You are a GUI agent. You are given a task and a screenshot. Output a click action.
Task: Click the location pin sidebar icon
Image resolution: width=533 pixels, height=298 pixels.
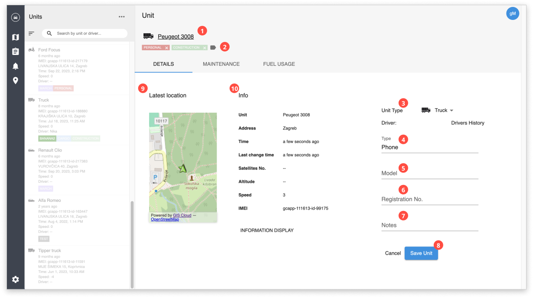pyautogui.click(x=16, y=80)
